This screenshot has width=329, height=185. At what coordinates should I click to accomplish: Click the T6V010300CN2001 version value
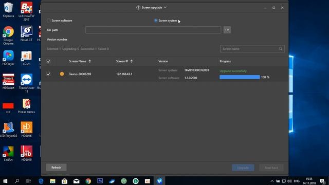tap(196, 70)
